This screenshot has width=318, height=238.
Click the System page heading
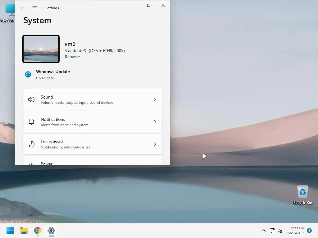click(x=38, y=20)
